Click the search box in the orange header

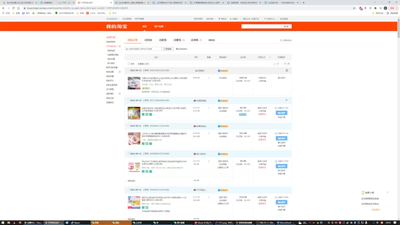[260, 26]
